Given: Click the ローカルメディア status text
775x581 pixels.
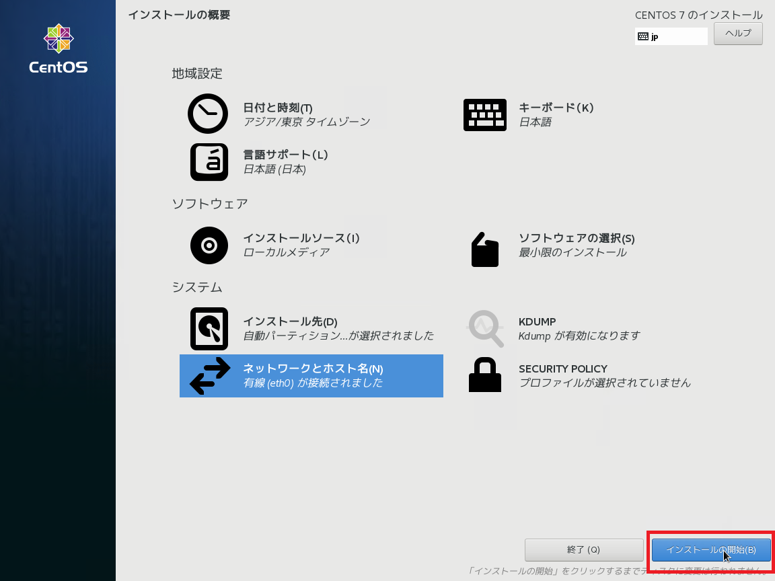Looking at the screenshot, I should tap(286, 252).
